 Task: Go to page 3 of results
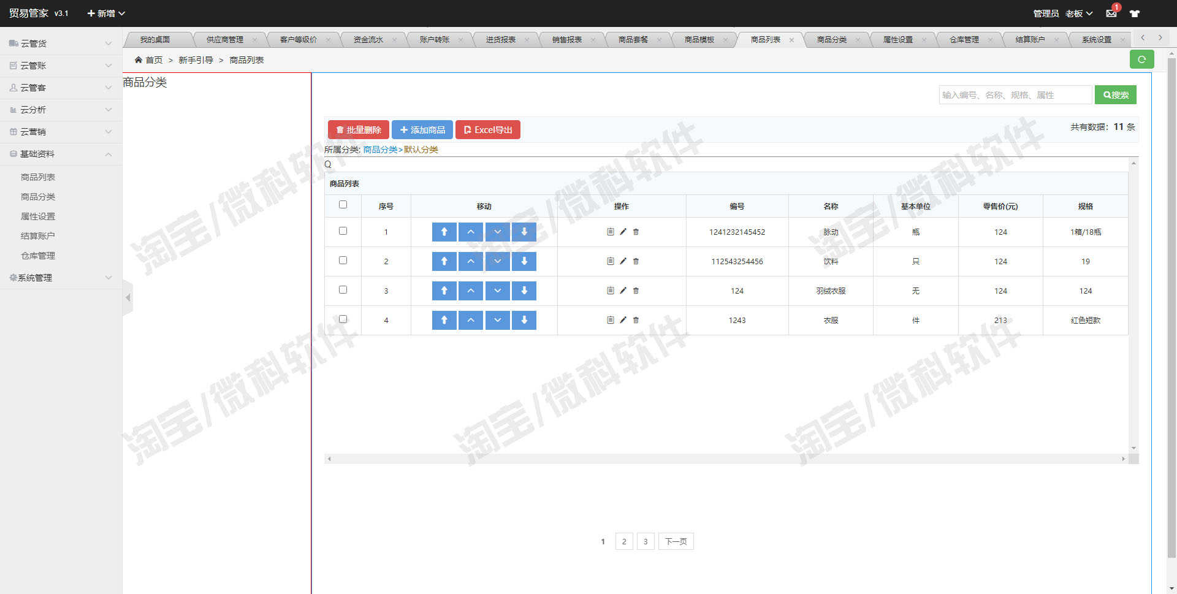tap(646, 541)
